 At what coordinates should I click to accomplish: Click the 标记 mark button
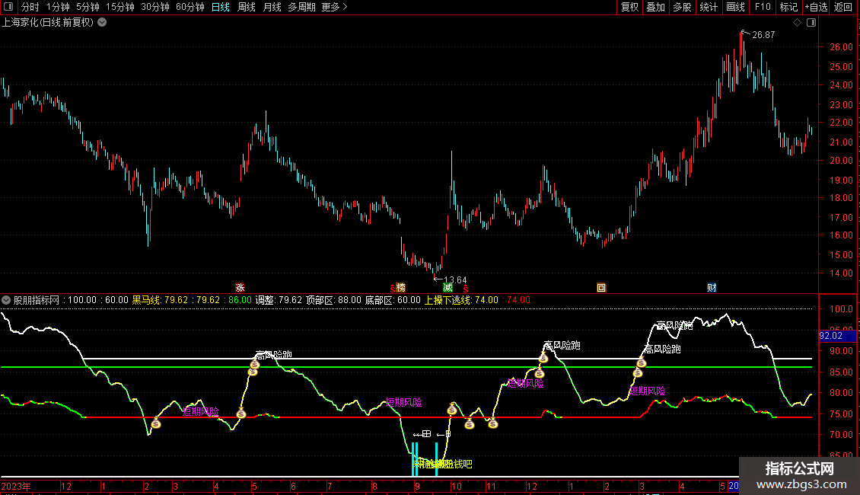(788, 7)
